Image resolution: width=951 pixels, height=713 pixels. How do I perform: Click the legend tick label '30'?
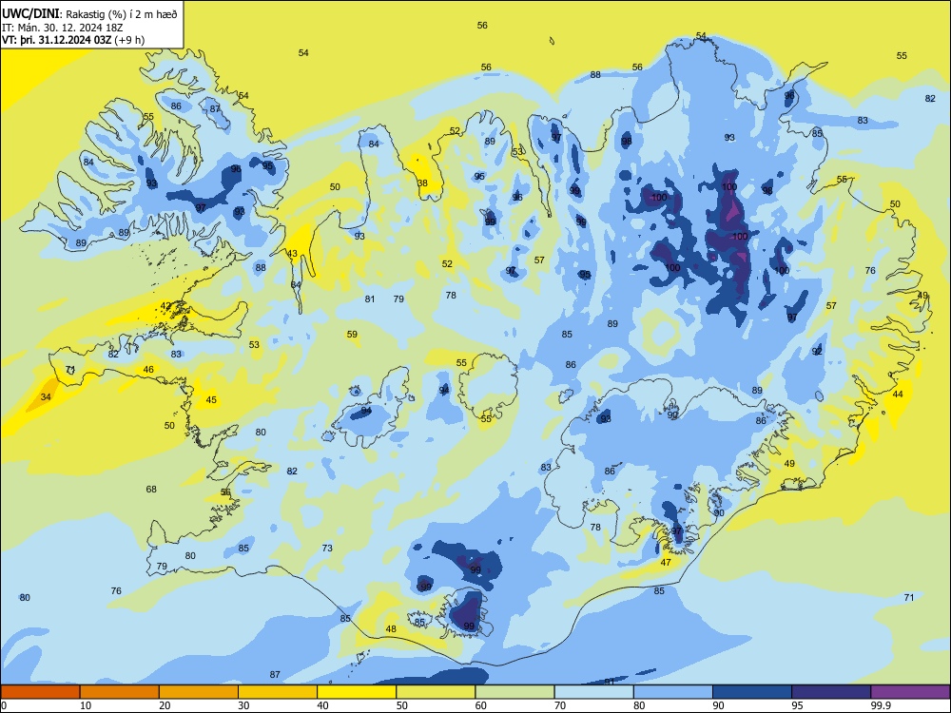pos(243,705)
